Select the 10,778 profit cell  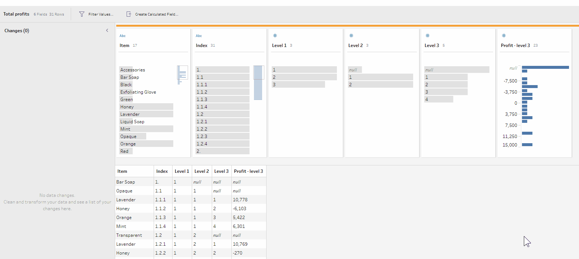pyautogui.click(x=249, y=200)
